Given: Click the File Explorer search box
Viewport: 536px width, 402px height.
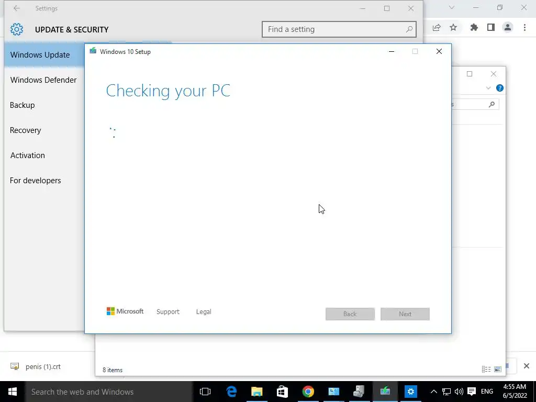Looking at the screenshot, I should (x=475, y=104).
